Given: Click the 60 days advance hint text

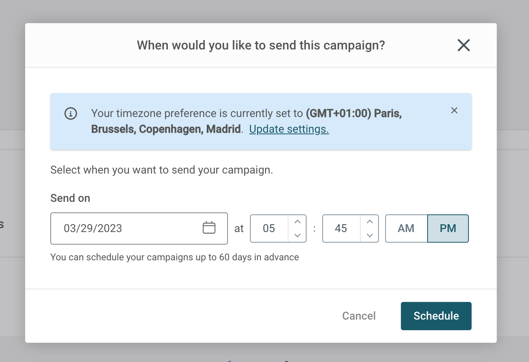Looking at the screenshot, I should point(174,257).
